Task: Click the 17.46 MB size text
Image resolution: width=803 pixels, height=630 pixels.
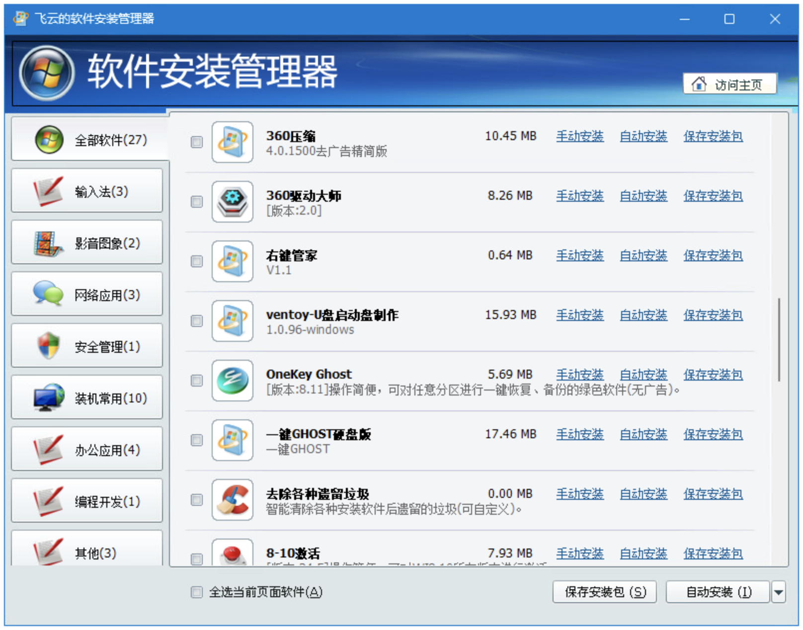Action: [511, 434]
